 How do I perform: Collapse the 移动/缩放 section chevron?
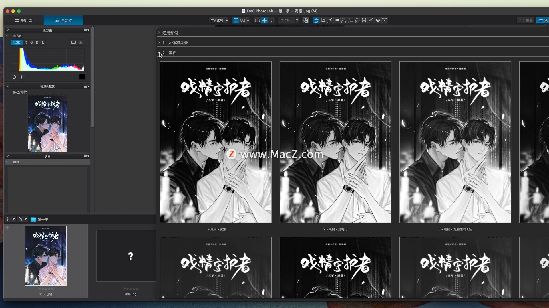[7, 92]
